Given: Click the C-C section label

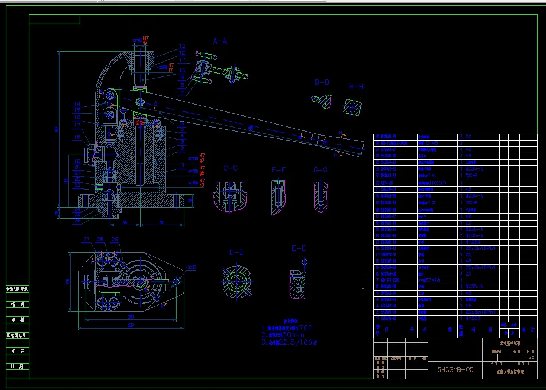Looking at the screenshot, I should coord(230,168).
